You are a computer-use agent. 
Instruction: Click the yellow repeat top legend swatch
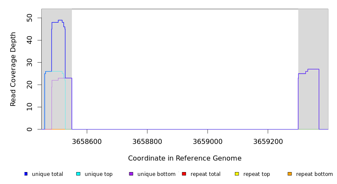point(237,174)
